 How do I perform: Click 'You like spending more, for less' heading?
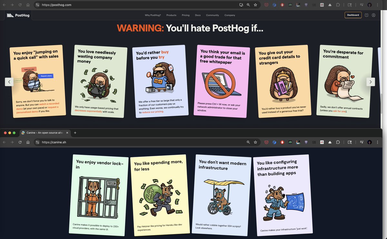pos(158,166)
